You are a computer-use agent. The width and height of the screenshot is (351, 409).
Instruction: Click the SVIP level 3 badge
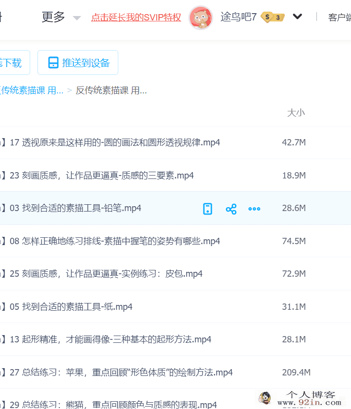tap(273, 17)
